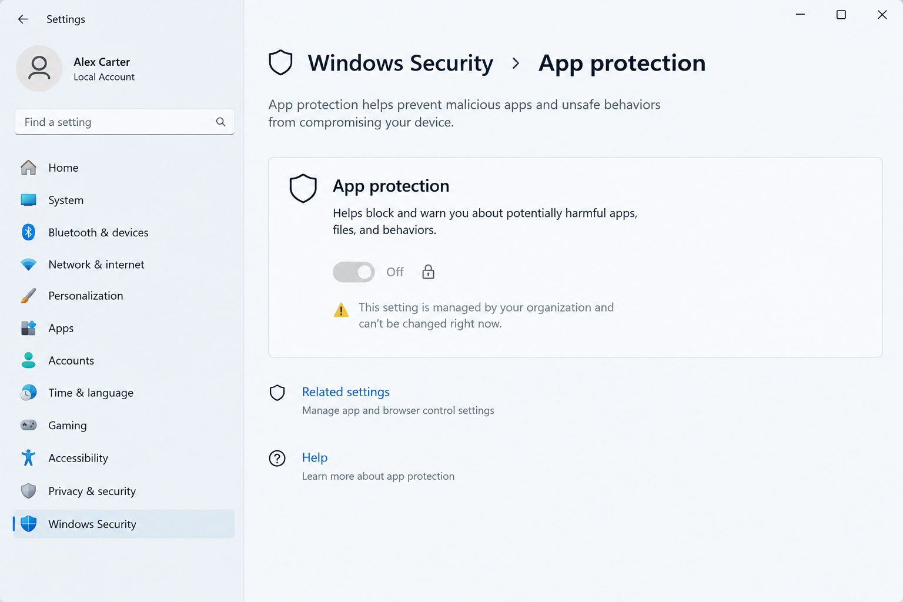The width and height of the screenshot is (903, 602).
Task: Click Windows Security in the breadcrumb
Action: click(400, 63)
